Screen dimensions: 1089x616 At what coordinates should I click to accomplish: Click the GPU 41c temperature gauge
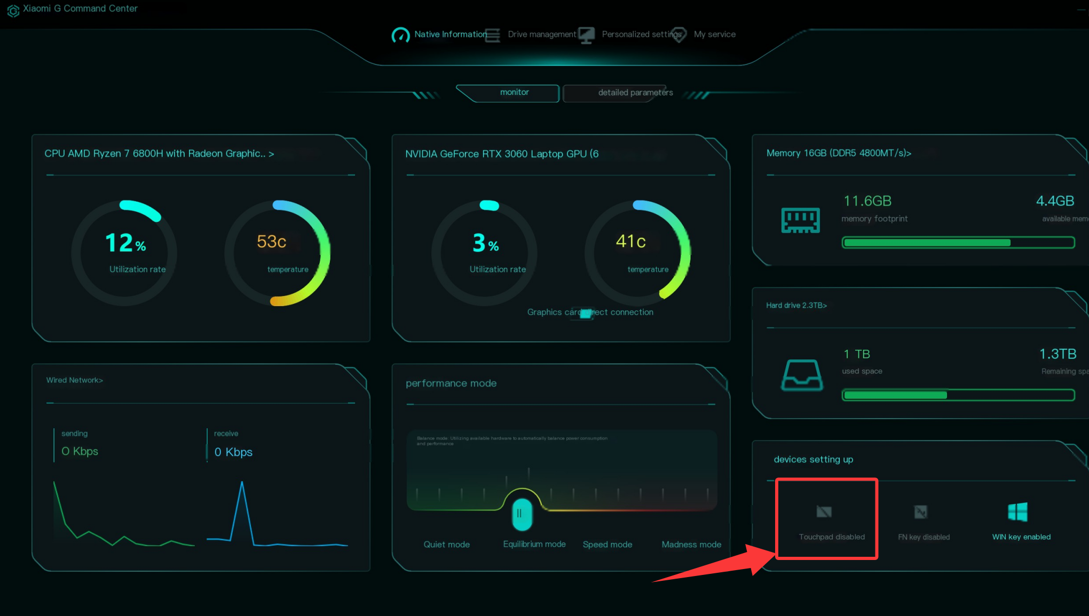point(638,253)
